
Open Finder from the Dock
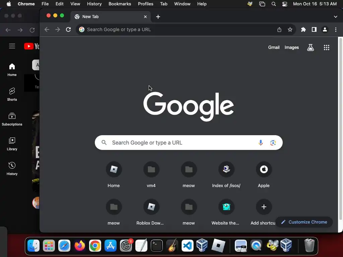33,246
